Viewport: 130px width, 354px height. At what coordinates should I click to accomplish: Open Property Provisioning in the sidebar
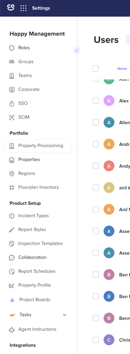(x=38, y=146)
